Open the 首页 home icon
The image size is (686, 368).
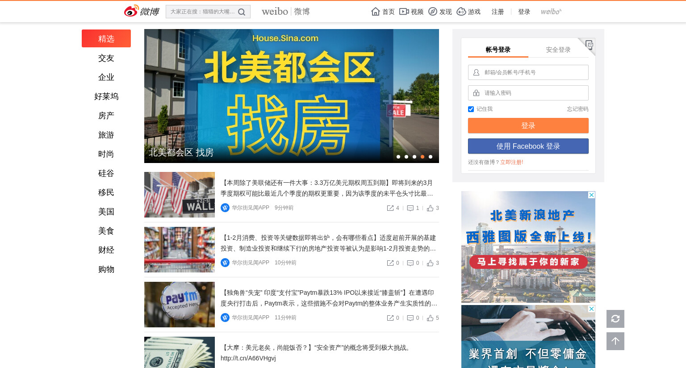point(376,12)
